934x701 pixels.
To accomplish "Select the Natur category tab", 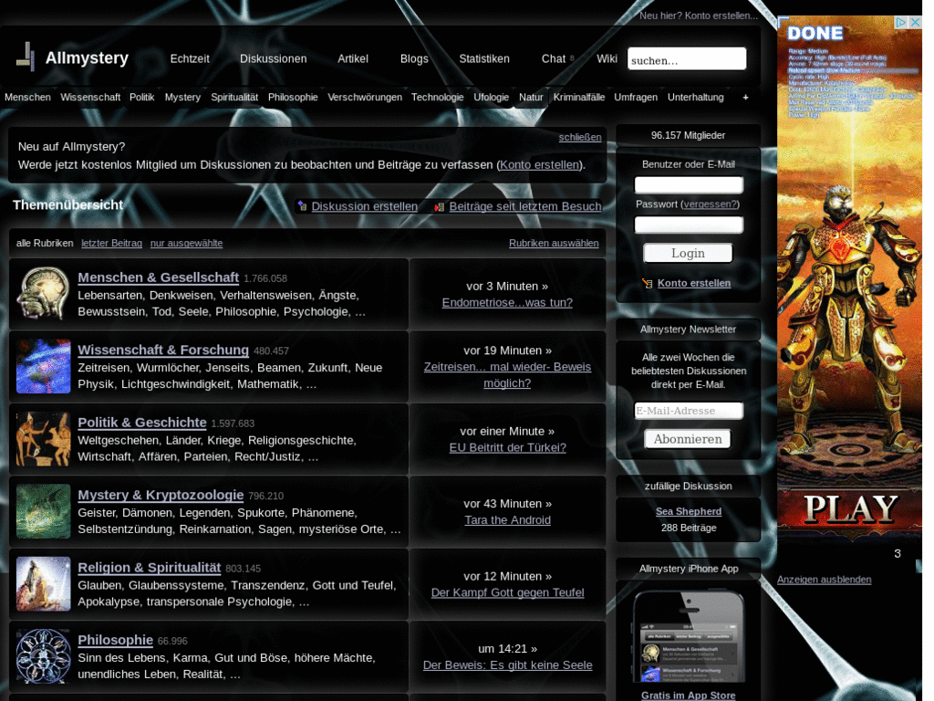I will coord(531,97).
